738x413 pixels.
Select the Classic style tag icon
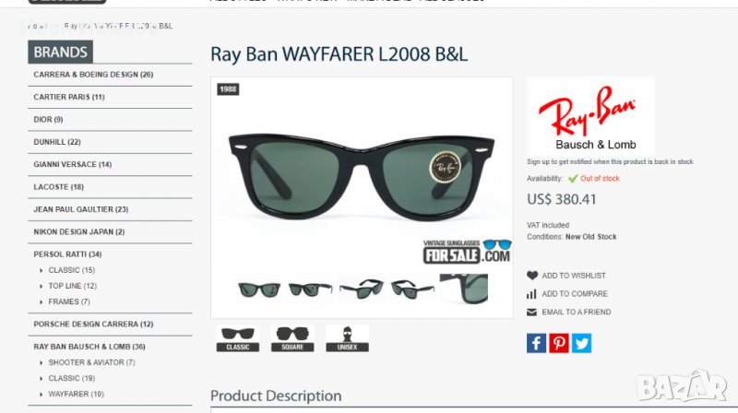pyautogui.click(x=238, y=338)
